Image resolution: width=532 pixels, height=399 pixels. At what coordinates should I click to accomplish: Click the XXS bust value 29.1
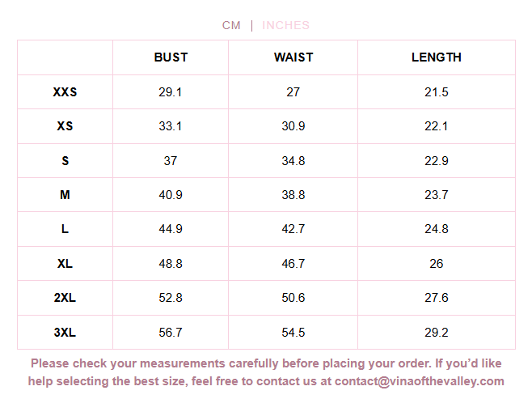point(171,92)
